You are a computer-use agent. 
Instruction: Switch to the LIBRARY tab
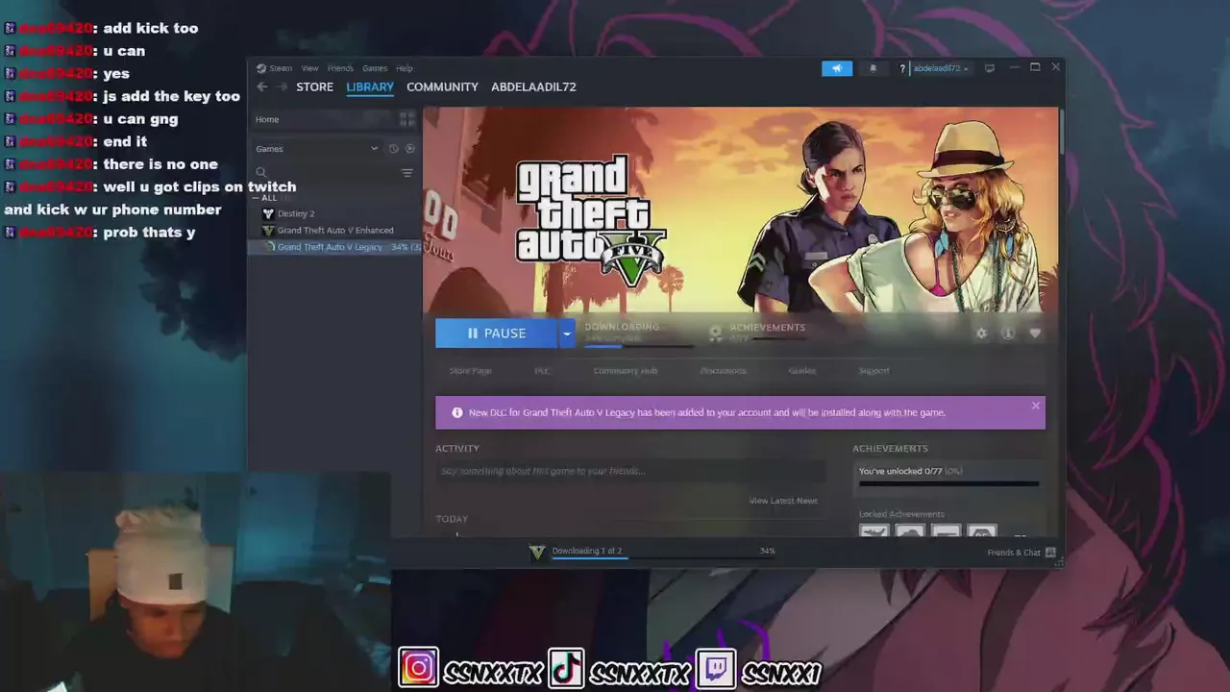370,86
